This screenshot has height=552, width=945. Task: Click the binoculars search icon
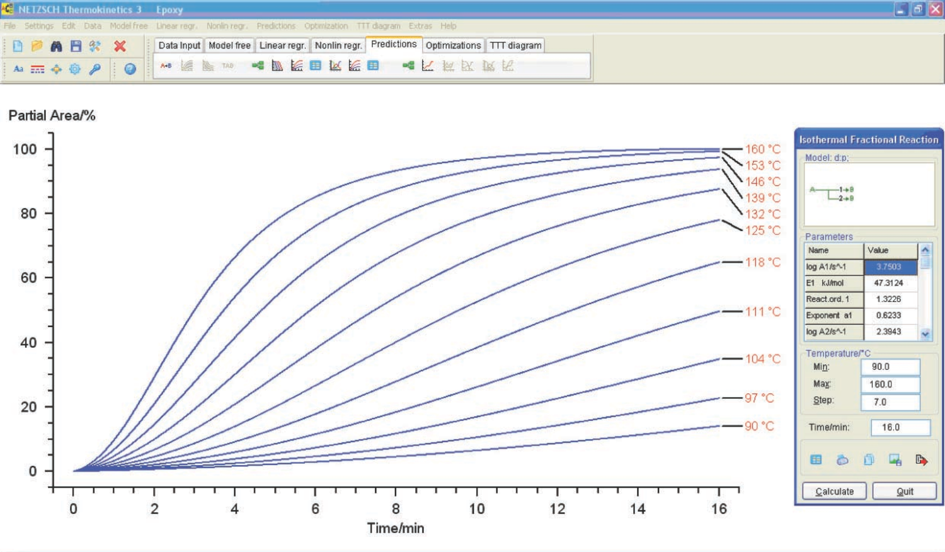tap(56, 46)
